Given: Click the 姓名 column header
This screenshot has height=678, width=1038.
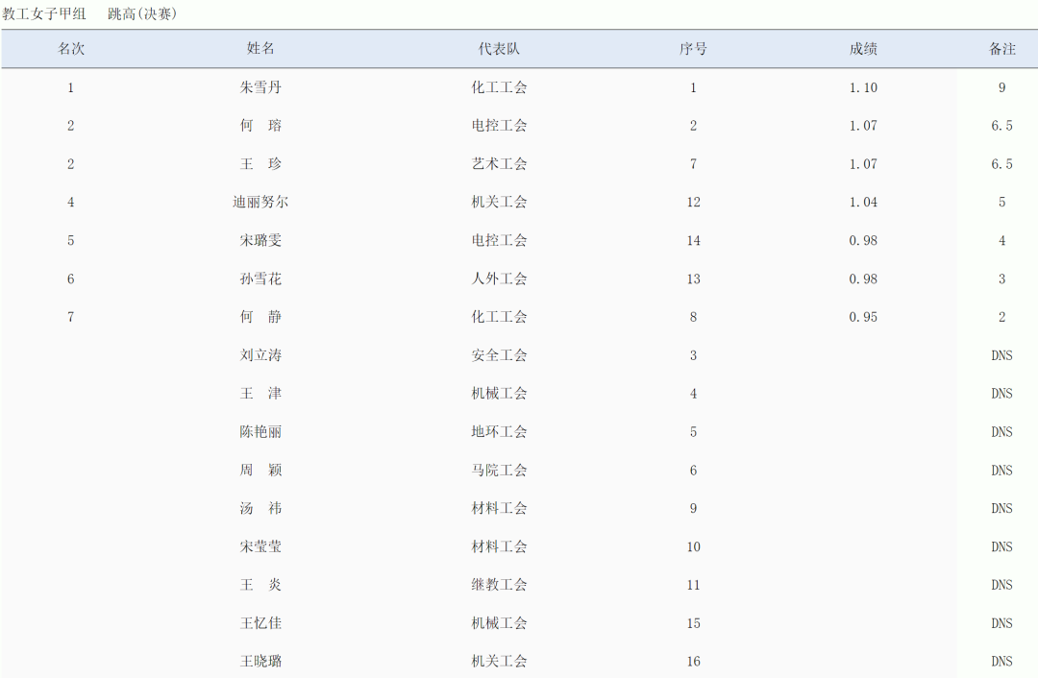Looking at the screenshot, I should point(260,49).
